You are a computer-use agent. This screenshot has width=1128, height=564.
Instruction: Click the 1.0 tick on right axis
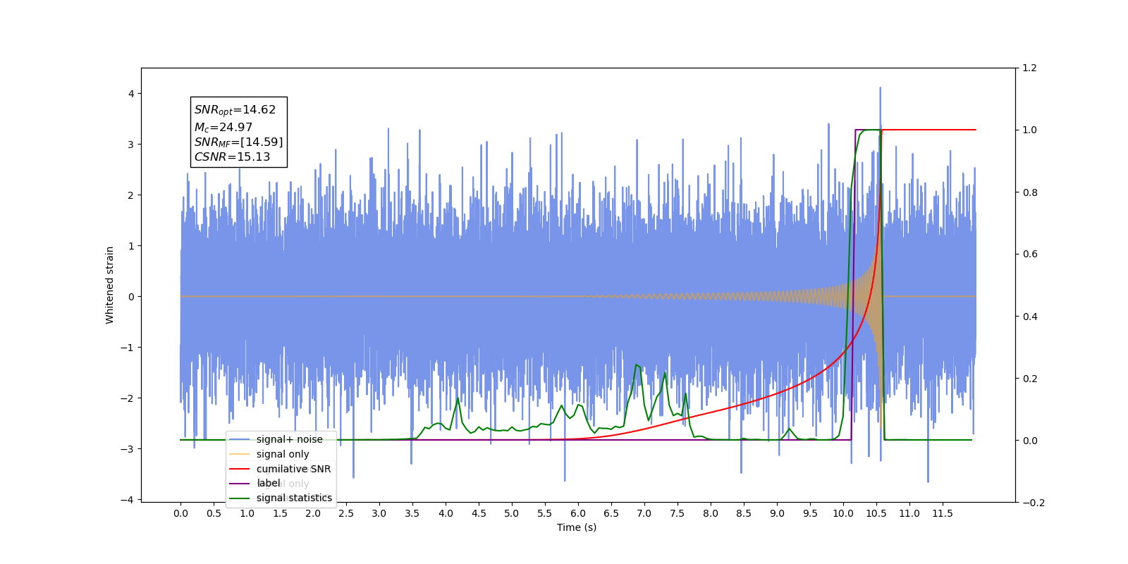click(1029, 130)
